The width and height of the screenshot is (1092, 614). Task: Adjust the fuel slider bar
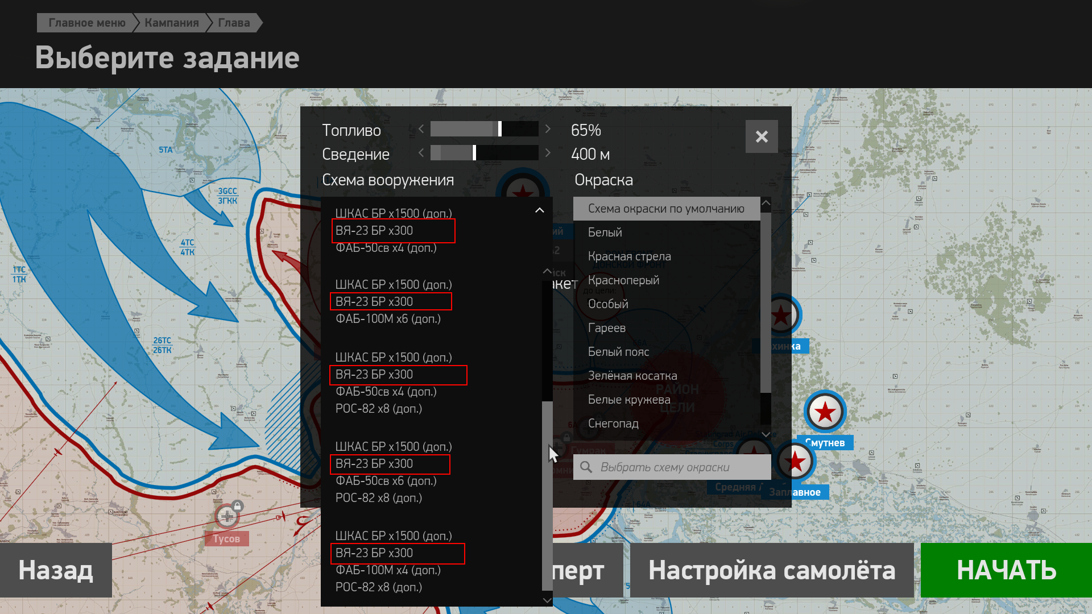point(484,129)
